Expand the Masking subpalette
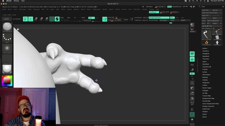The width and height of the screenshot is (225, 126). pyautogui.click(x=205, y=77)
